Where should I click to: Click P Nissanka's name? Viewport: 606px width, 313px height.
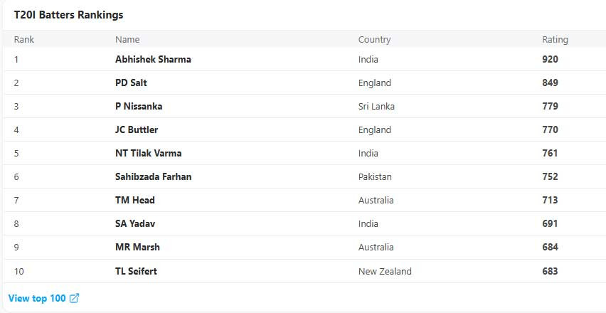[139, 107]
